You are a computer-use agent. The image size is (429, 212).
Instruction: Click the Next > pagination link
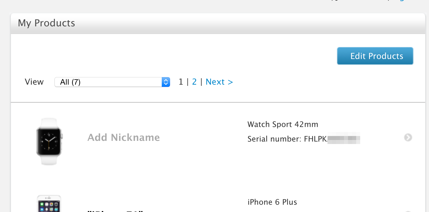pos(219,82)
